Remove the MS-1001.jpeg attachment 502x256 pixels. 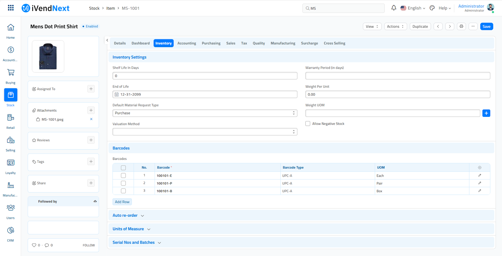tap(91, 119)
